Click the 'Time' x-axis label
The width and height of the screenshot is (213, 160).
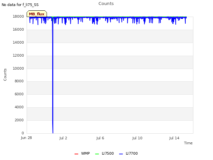tap(188, 143)
